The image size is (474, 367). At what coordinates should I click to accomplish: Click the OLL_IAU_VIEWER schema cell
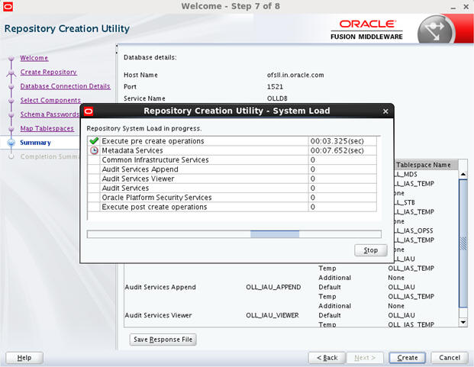click(x=272, y=315)
